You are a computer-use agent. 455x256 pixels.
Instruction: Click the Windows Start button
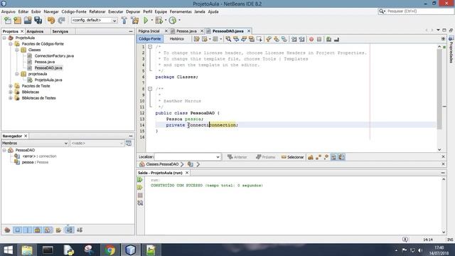[x=8, y=250]
